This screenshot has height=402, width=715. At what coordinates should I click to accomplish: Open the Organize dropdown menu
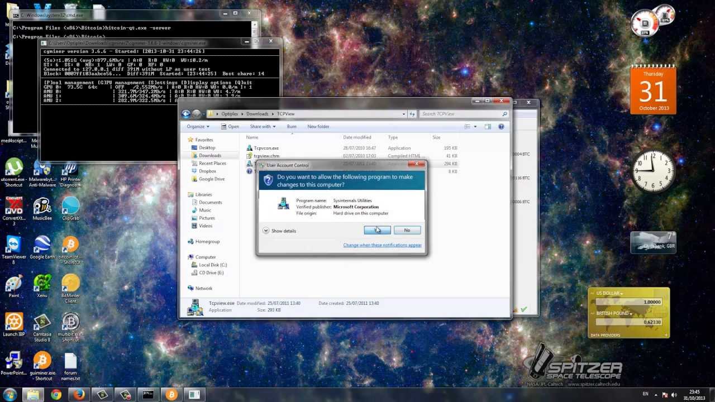(x=198, y=127)
